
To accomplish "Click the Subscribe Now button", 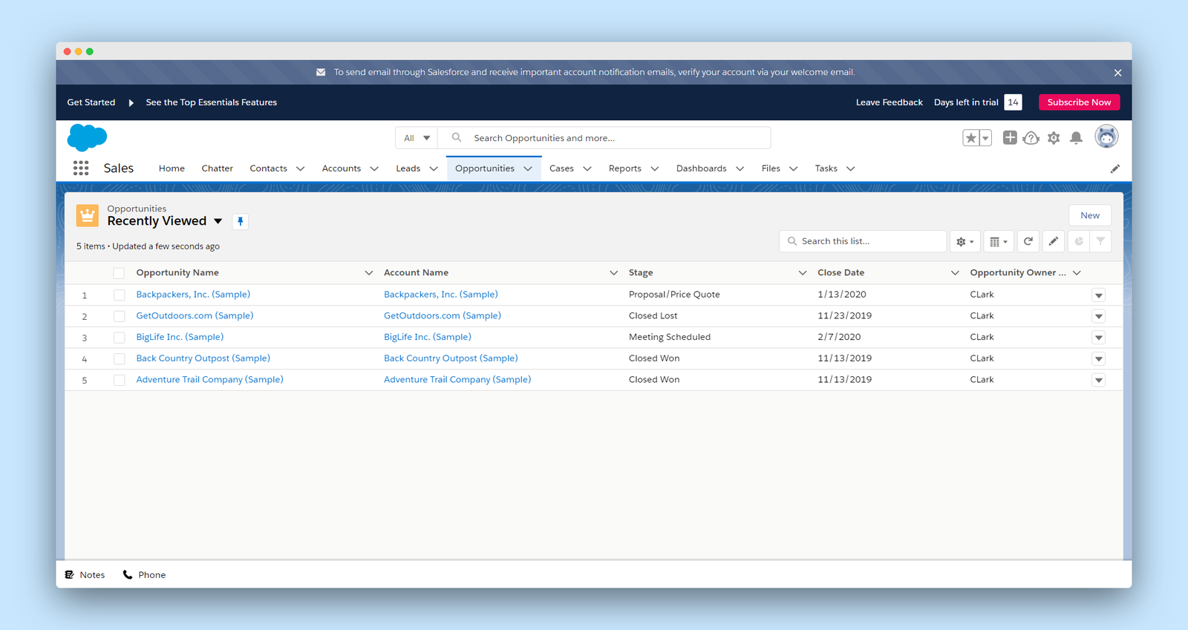I will coord(1080,102).
